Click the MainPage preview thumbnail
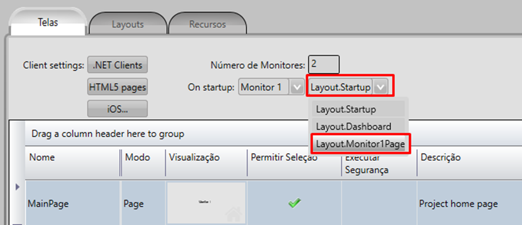Viewport: 522px width, 225px height. click(206, 203)
